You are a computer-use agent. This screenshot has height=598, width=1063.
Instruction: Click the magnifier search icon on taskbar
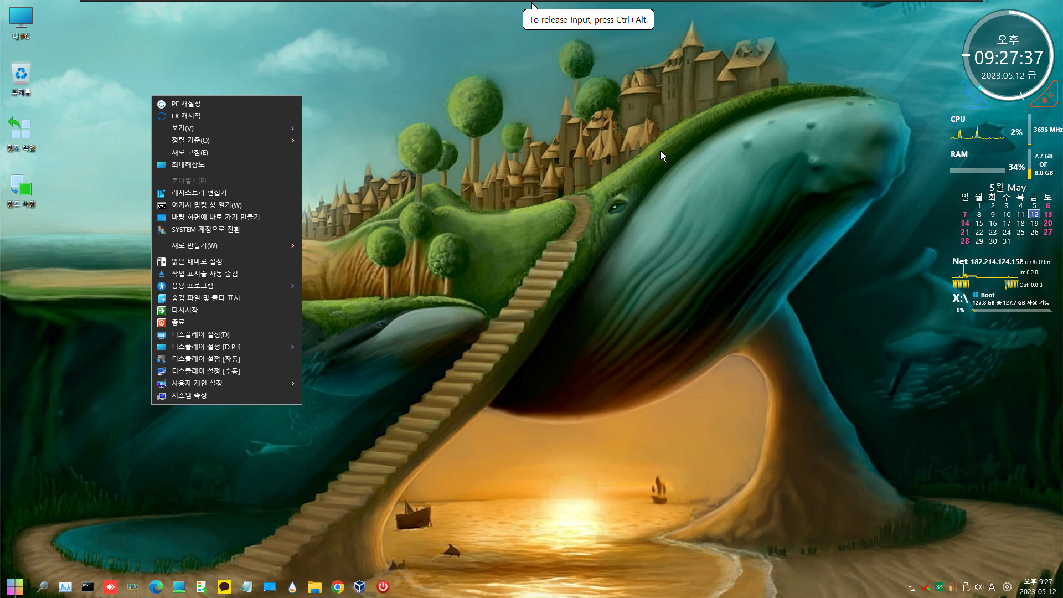click(42, 586)
